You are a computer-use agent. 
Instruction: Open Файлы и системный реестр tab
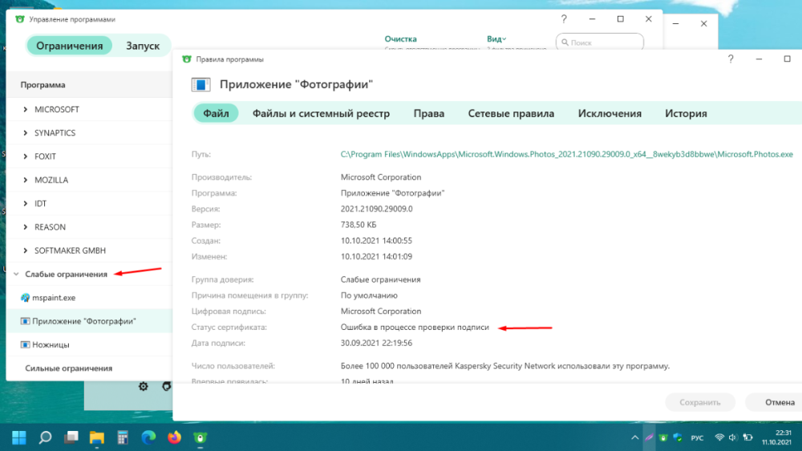point(321,113)
